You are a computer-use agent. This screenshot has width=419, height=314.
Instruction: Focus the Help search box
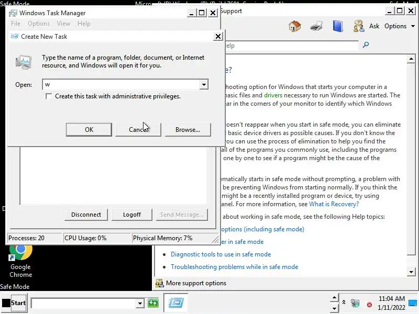[x=292, y=46]
